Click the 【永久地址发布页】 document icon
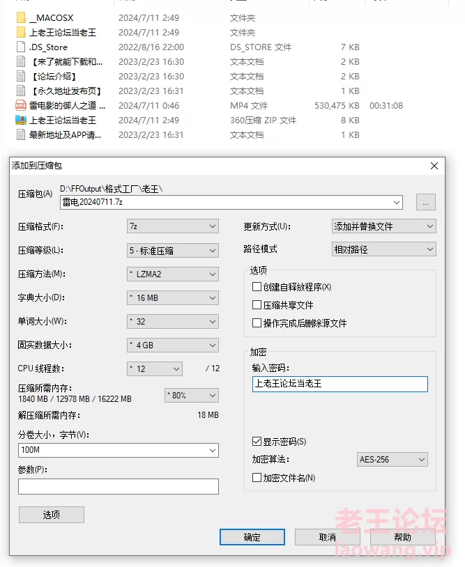465x567 pixels. [x=21, y=91]
